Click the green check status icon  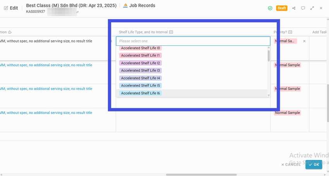click(x=270, y=8)
